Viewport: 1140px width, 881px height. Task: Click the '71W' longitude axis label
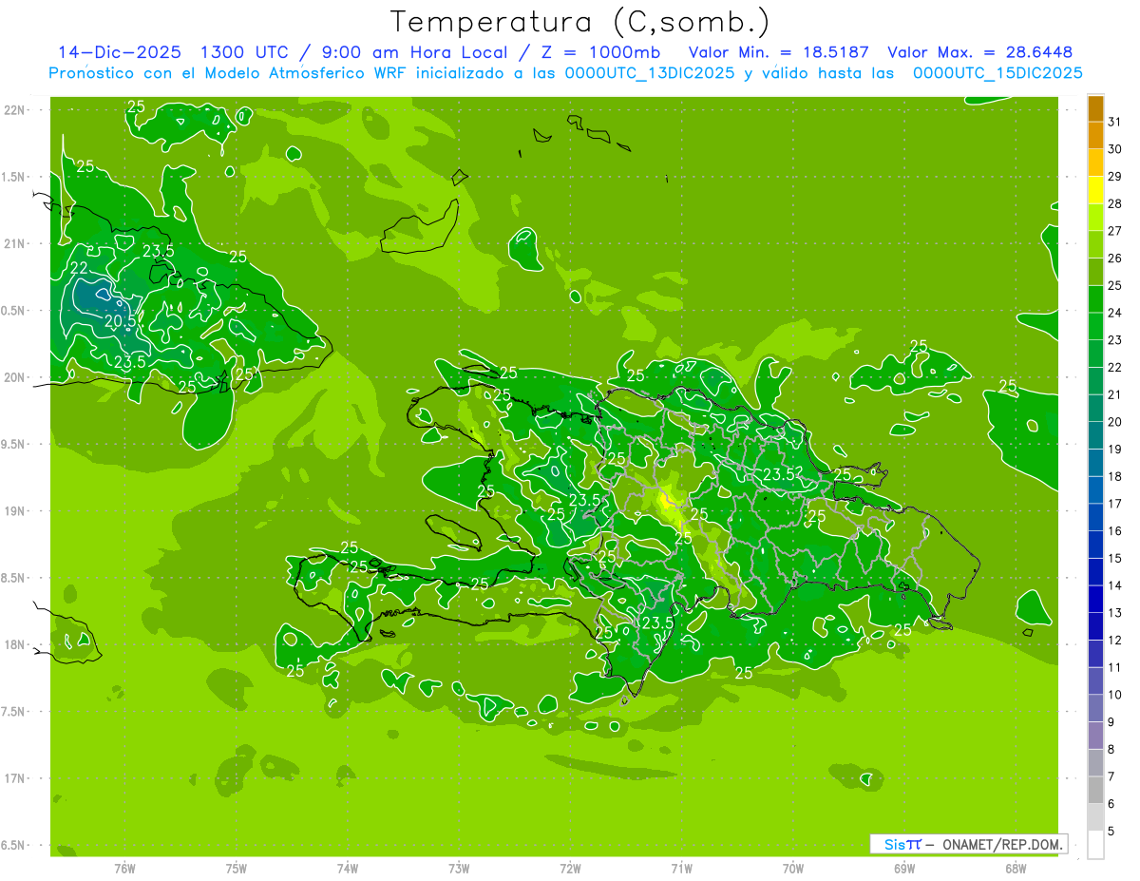click(x=681, y=868)
